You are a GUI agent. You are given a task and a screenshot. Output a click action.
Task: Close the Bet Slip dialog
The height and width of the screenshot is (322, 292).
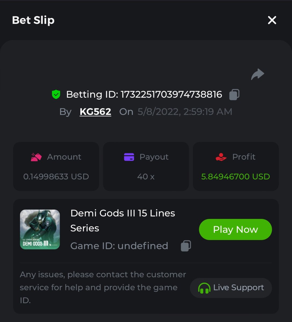point(272,20)
